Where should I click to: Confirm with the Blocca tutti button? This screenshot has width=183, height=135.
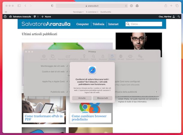pos(103,98)
